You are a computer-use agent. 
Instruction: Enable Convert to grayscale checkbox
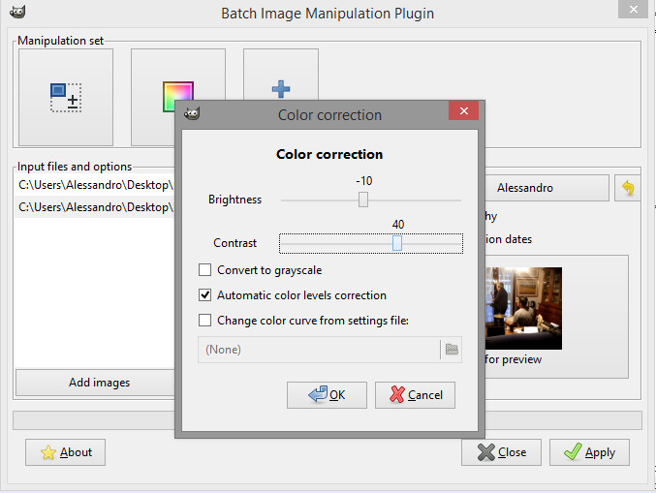pyautogui.click(x=204, y=269)
